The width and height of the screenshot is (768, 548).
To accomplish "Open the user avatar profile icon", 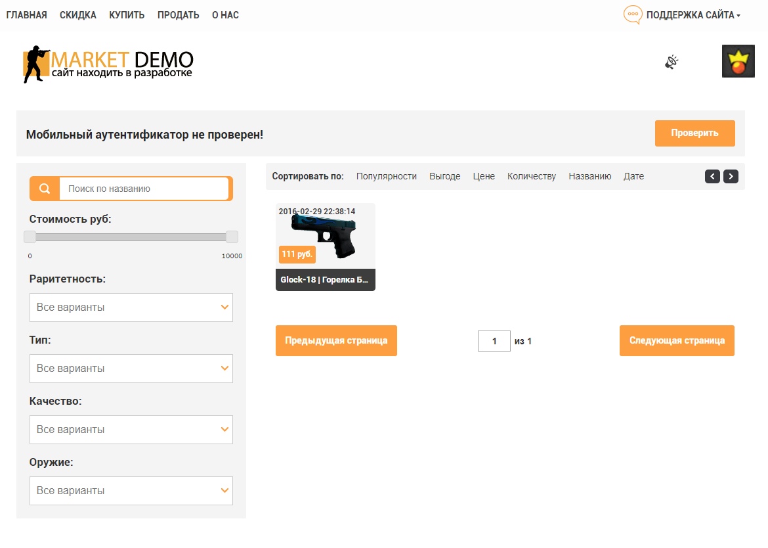I will (x=738, y=61).
